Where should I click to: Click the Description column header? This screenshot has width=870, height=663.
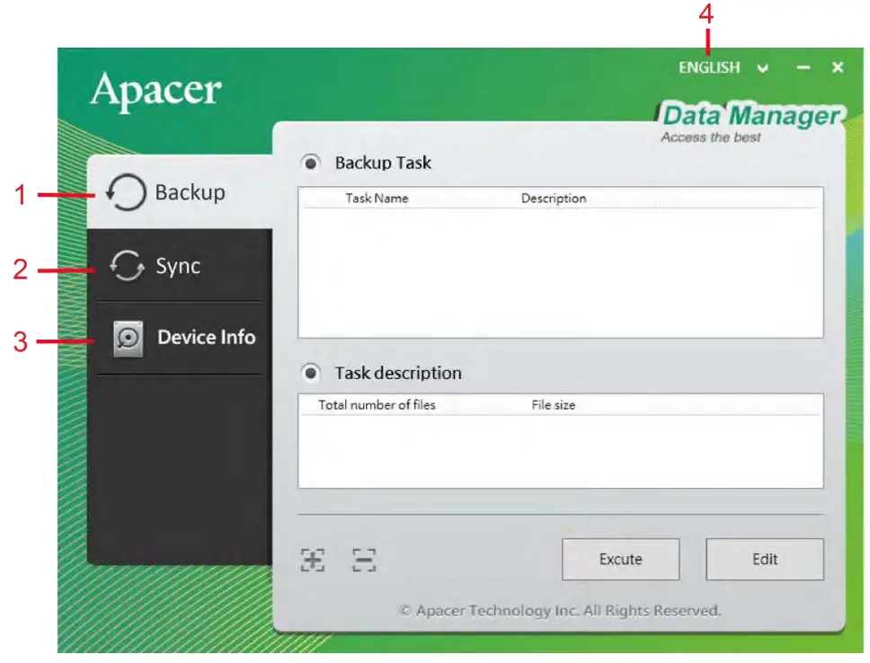click(x=554, y=199)
